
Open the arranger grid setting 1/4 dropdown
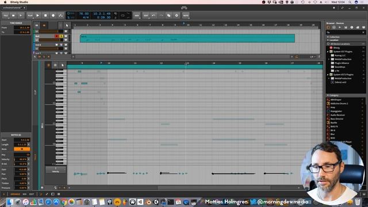click(x=312, y=57)
